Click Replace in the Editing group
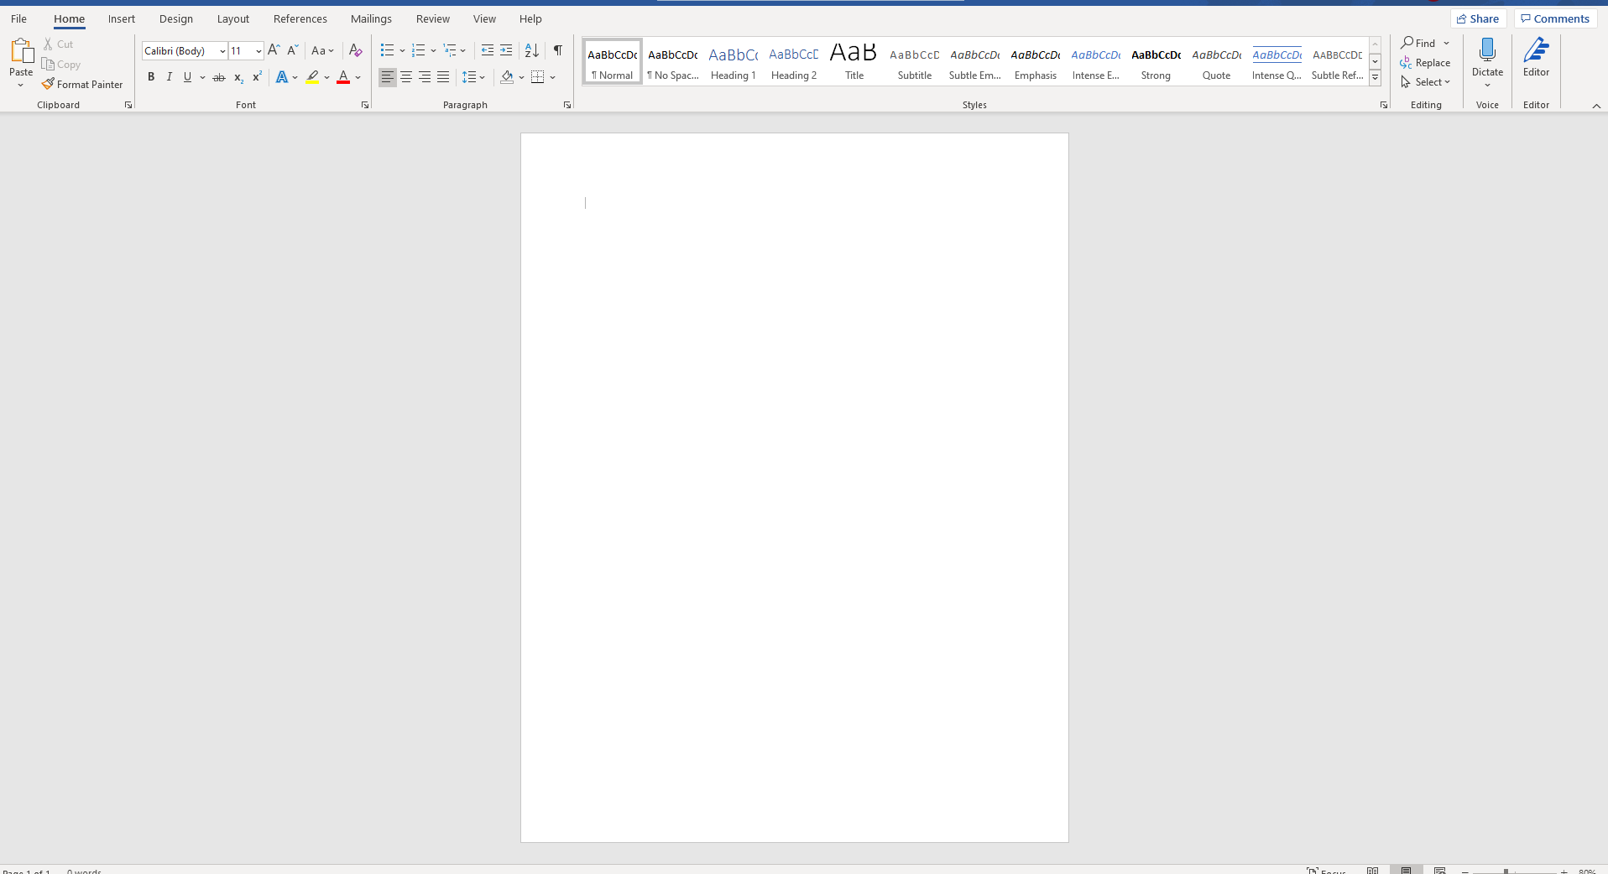Image resolution: width=1608 pixels, height=874 pixels. click(x=1425, y=63)
